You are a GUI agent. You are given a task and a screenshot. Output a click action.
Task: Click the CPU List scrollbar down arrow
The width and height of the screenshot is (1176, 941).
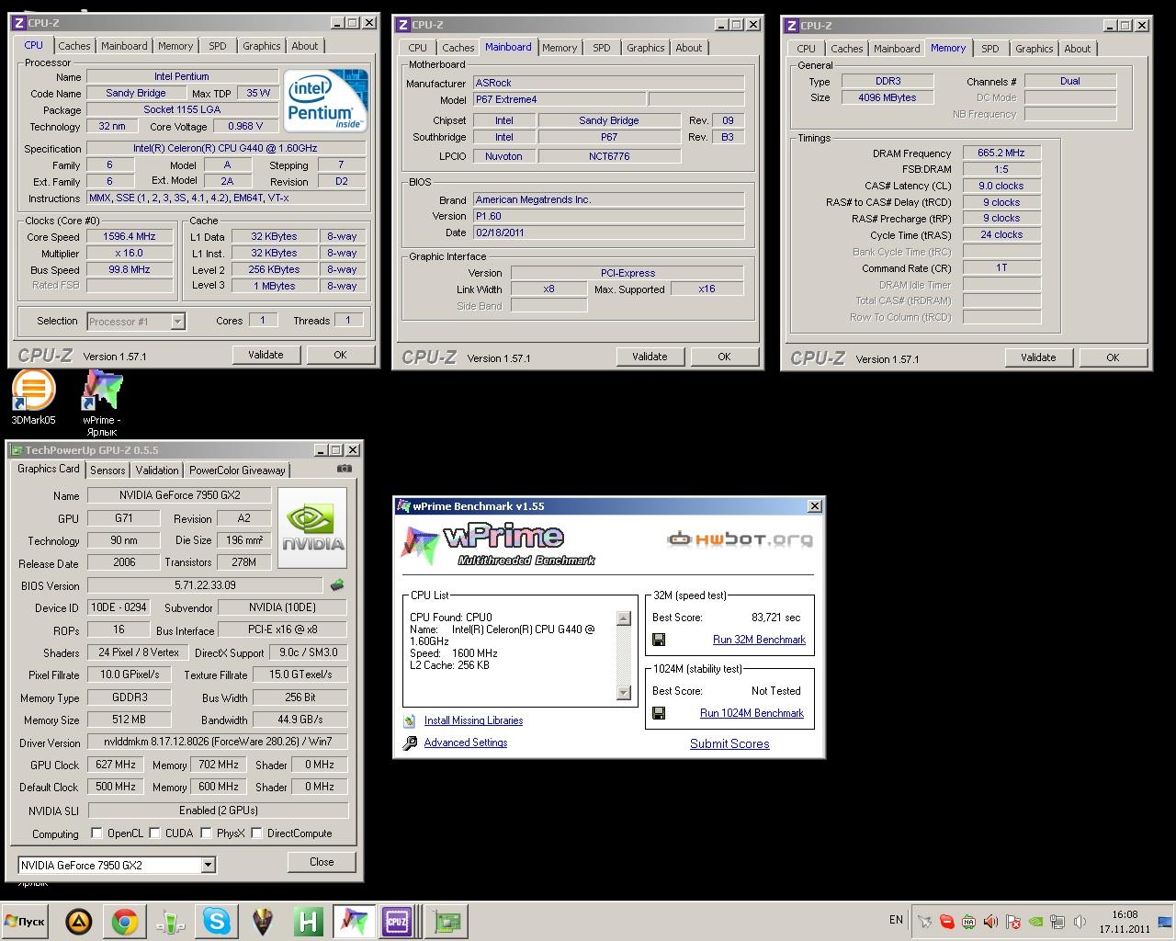click(x=624, y=693)
